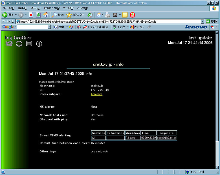The height and width of the screenshot is (175, 220).
Task: Expand the Back button history dropdown
Action: click(x=16, y=15)
